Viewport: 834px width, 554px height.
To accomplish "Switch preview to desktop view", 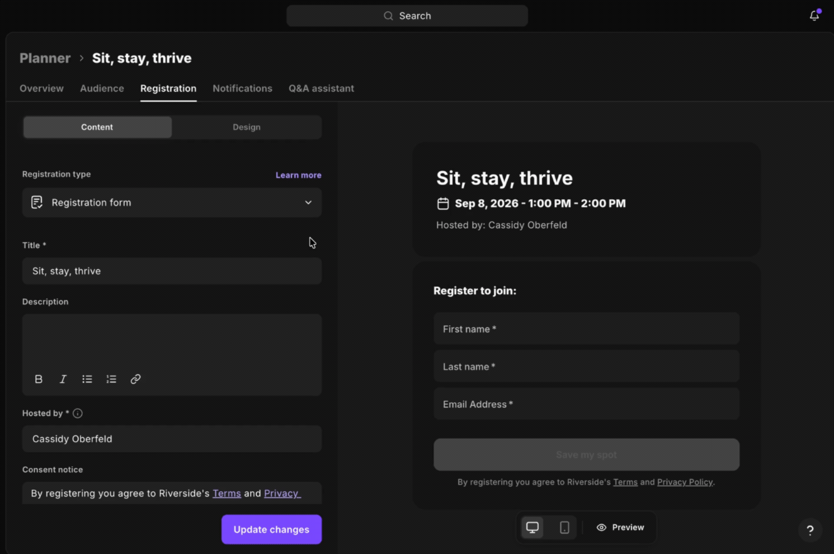I will [x=533, y=527].
